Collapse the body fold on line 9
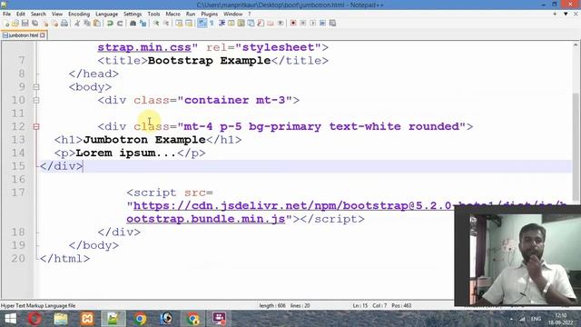 click(x=36, y=87)
